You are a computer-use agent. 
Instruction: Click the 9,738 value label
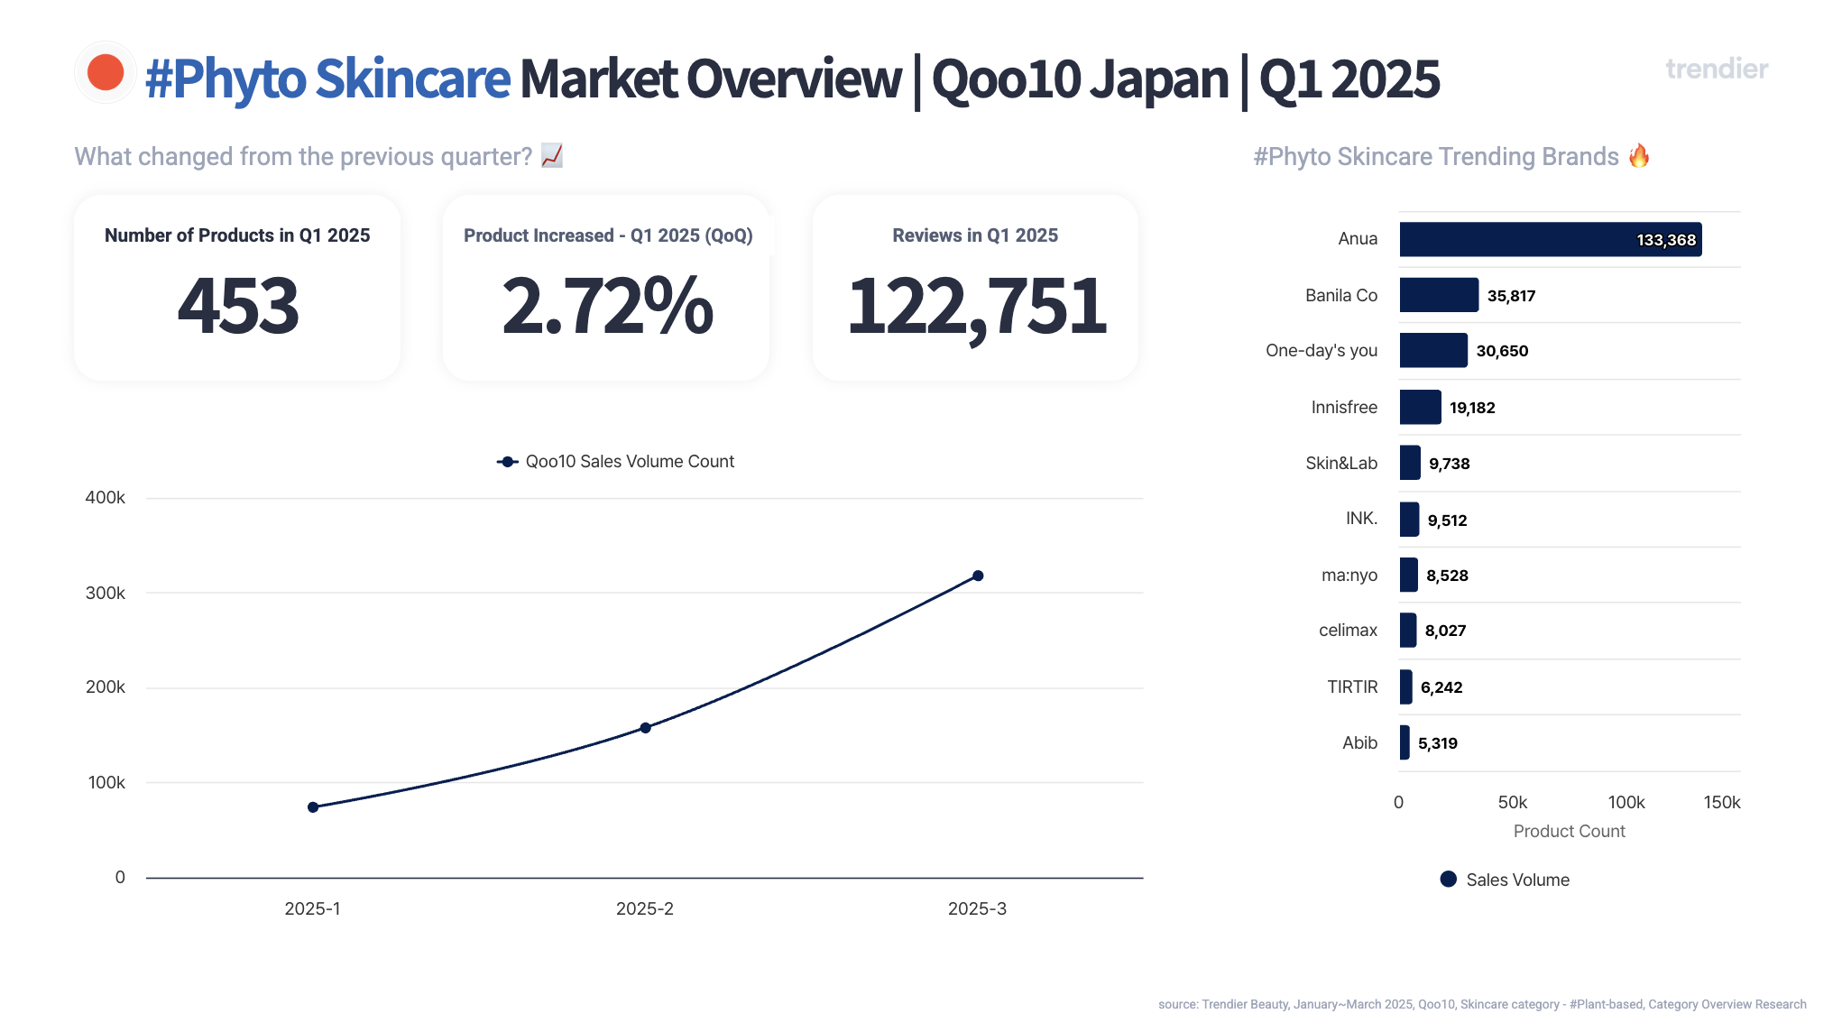[x=1450, y=464]
